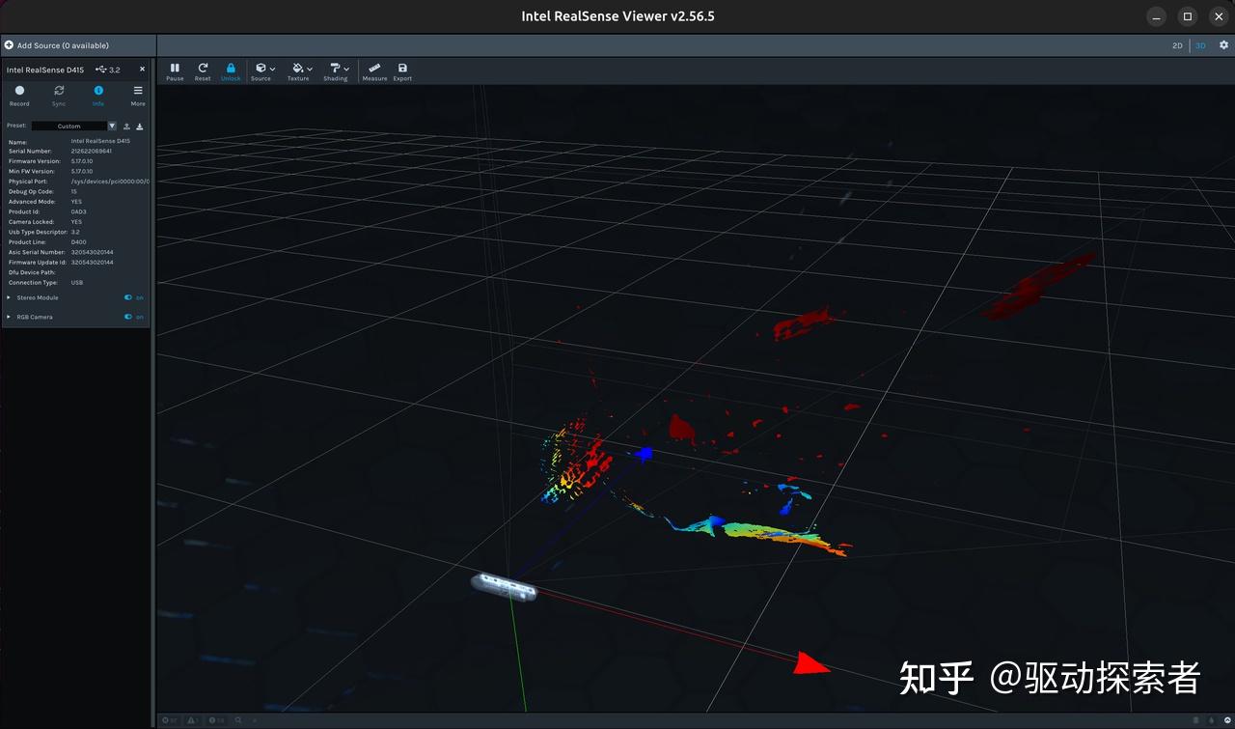Viewport: 1235px width, 729px height.
Task: Click the save preset download icon
Action: click(139, 126)
